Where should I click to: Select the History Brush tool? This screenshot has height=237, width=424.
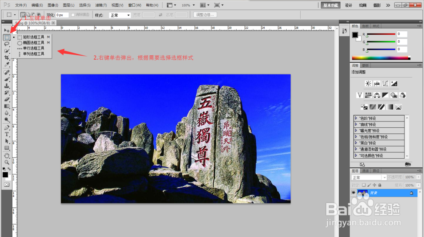click(x=7, y=93)
